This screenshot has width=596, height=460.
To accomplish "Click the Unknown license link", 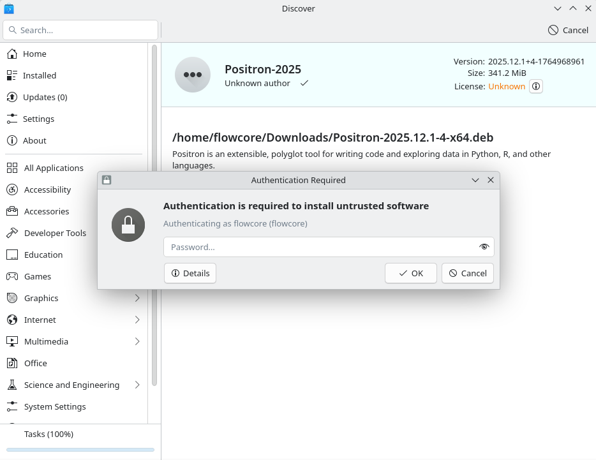I will pos(507,87).
